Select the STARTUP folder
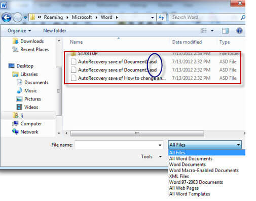Viewport: 256px width, 201px height. click(88, 54)
